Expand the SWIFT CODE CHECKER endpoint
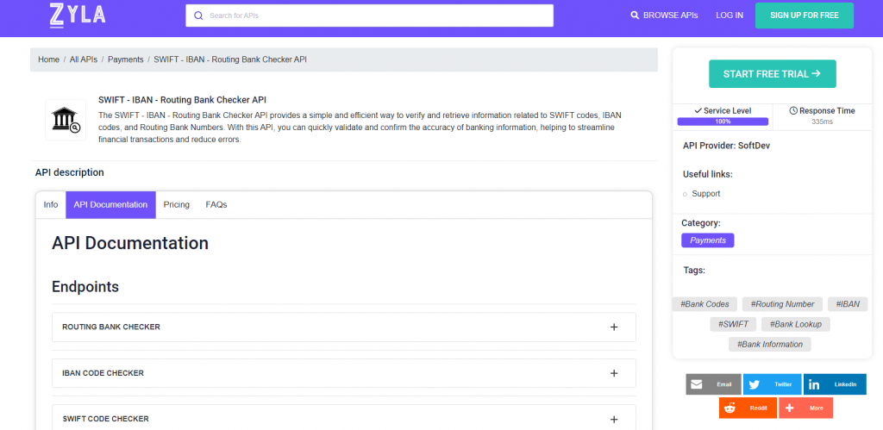Image resolution: width=883 pixels, height=430 pixels. point(344,419)
